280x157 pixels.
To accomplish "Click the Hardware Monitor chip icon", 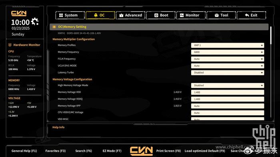I will click(10, 45).
